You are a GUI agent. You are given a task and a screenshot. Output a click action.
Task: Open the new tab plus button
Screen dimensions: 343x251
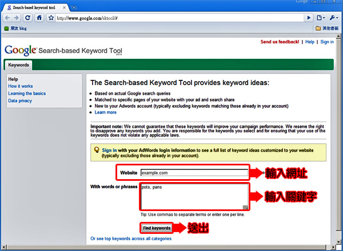(74, 7)
